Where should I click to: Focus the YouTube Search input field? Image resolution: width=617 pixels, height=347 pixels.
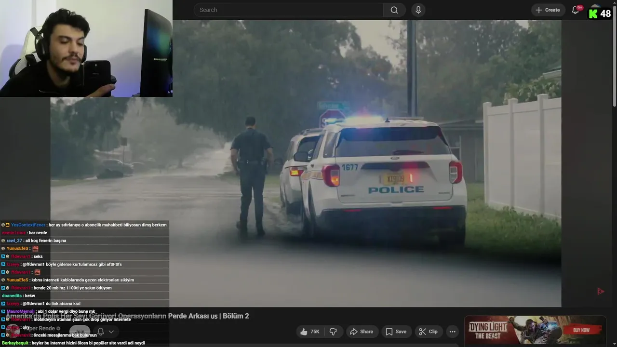point(288,10)
